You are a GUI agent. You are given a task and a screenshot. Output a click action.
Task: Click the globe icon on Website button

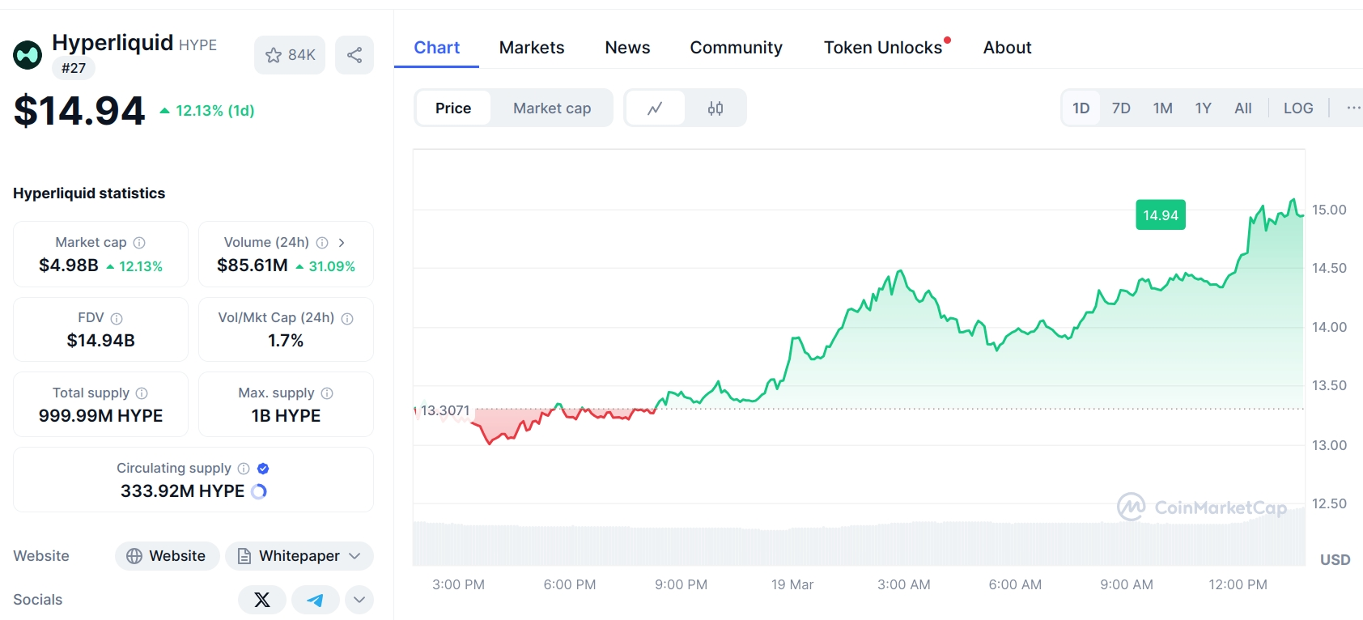pos(134,556)
